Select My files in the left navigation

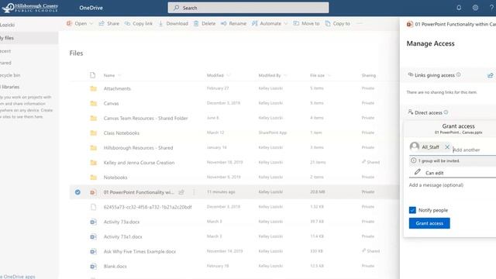click(29, 38)
